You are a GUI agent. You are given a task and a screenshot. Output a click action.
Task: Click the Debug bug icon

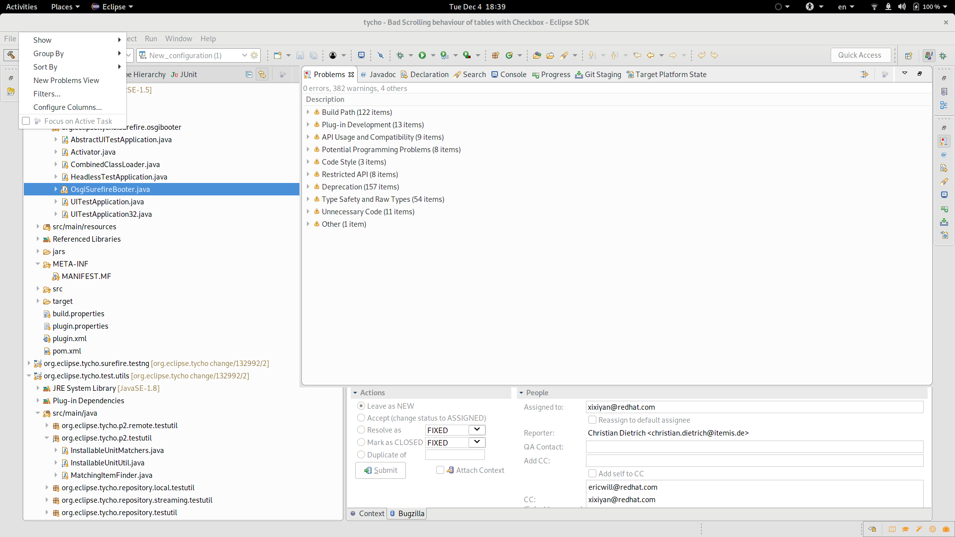[x=400, y=55]
